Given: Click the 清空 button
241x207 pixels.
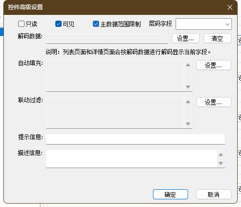Looking at the screenshot, I should [x=217, y=38].
